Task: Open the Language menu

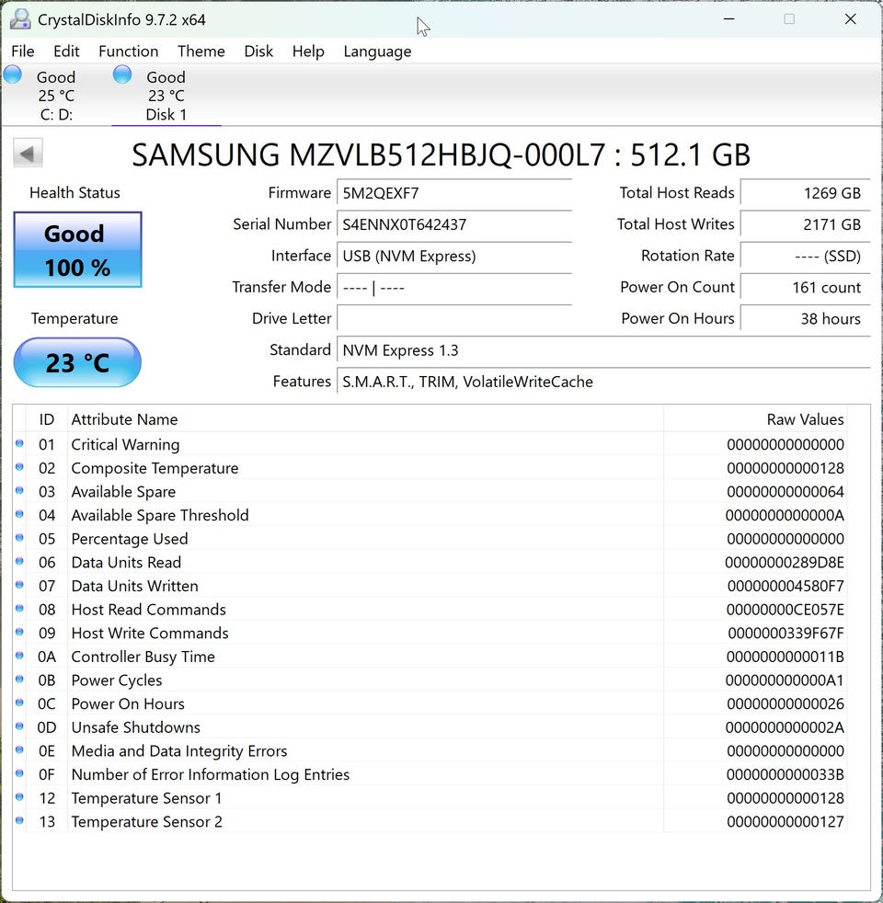Action: [x=377, y=51]
